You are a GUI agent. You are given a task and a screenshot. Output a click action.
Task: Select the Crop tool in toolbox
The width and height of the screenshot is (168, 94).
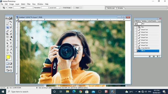(7, 28)
